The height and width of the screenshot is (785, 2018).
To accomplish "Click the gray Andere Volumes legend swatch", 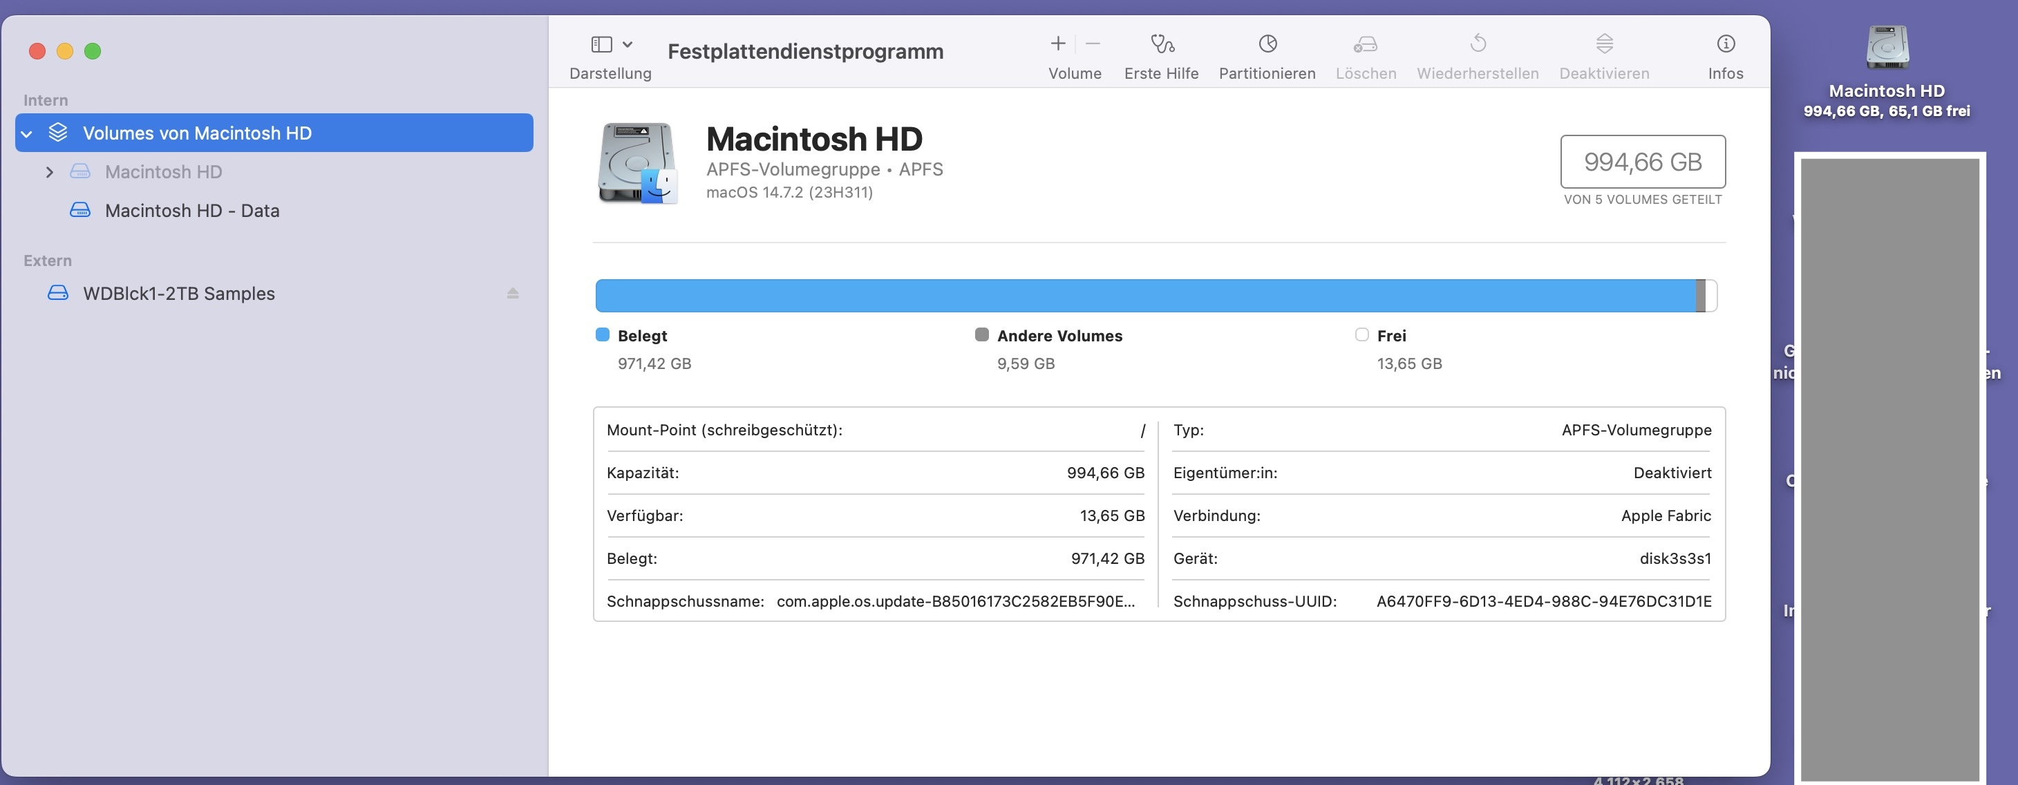I will (981, 335).
